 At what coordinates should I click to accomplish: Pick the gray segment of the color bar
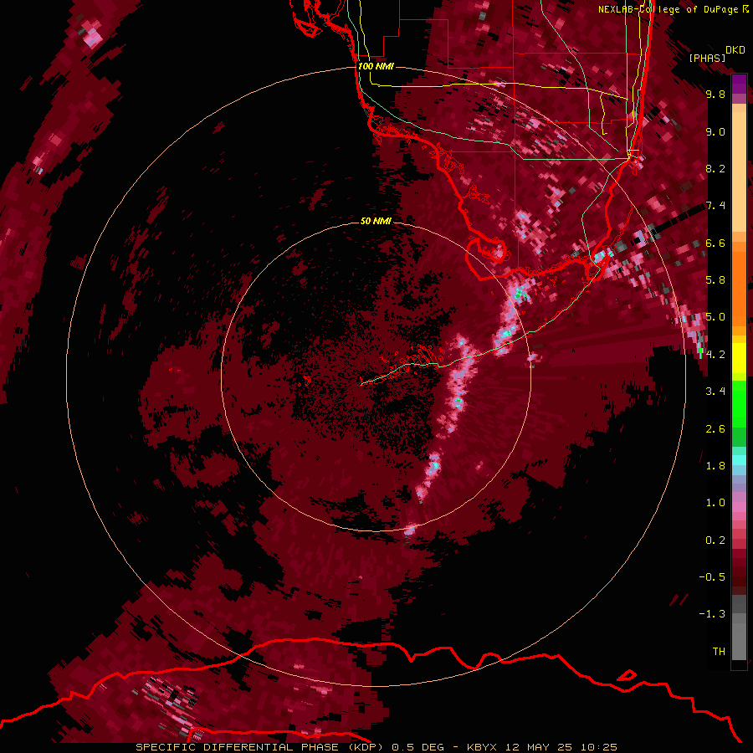click(739, 627)
